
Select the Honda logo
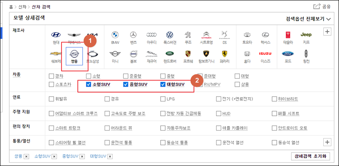click(247, 54)
